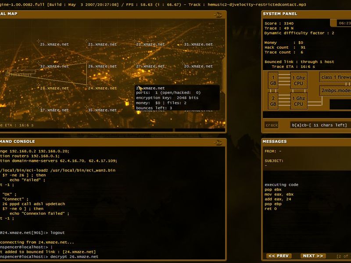Click the 28.xmaze.net host
351x263 pixels.
tap(54, 88)
